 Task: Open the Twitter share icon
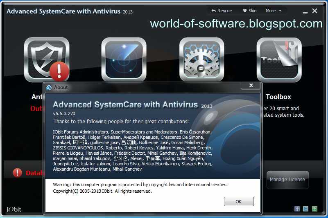coord(305,209)
